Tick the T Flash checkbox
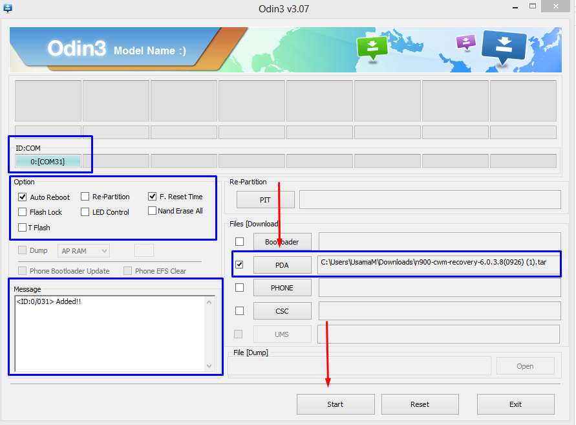This screenshot has width=576, height=425. click(x=23, y=228)
